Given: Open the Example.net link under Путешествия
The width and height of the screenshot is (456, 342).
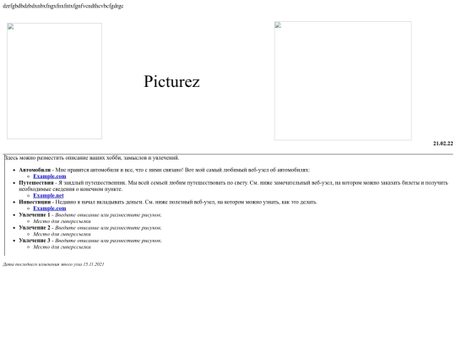Looking at the screenshot, I should pos(48,195).
